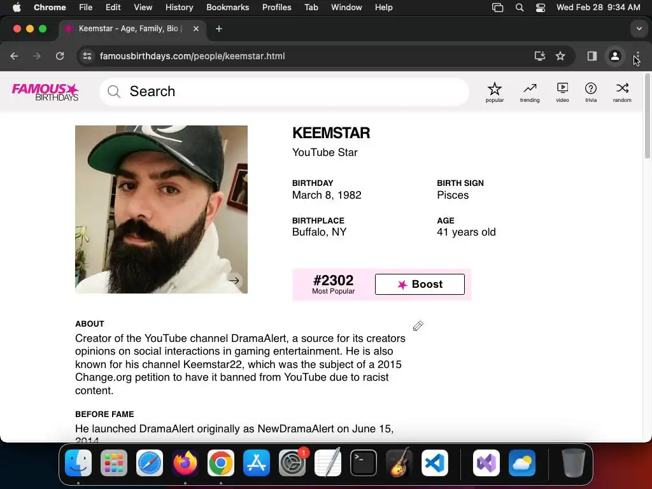Open Weather app from the Dock
Screen dimensions: 652x489
(522, 463)
